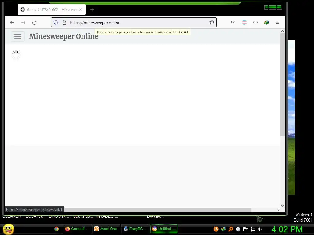Open the striped pink-blue account avatar
The width and height of the screenshot is (314, 235).
(x=244, y=22)
